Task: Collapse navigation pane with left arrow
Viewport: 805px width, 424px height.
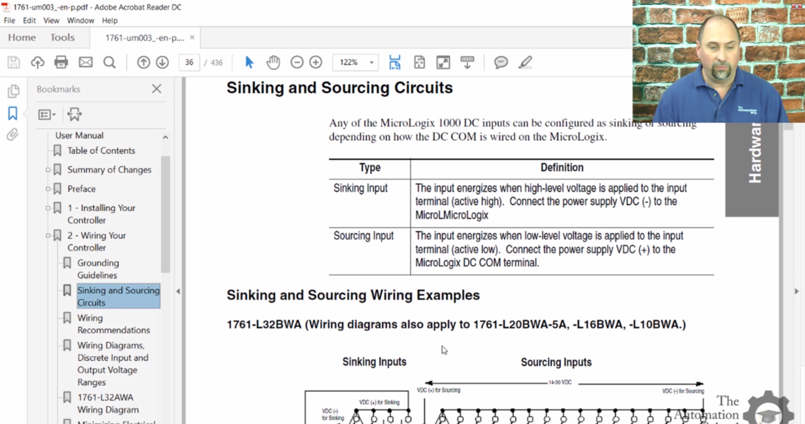Action: [178, 291]
